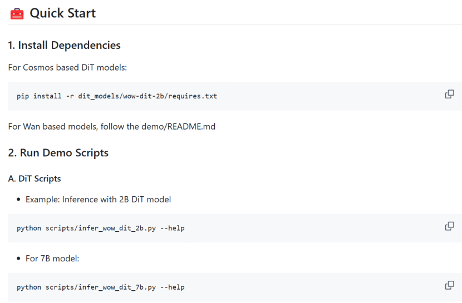
Task: Click the --help flag in 7B command
Action: coord(172,287)
